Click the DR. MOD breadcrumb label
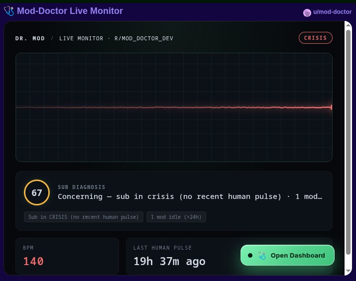Screen dimensions: 356x281 pyautogui.click(x=30, y=38)
